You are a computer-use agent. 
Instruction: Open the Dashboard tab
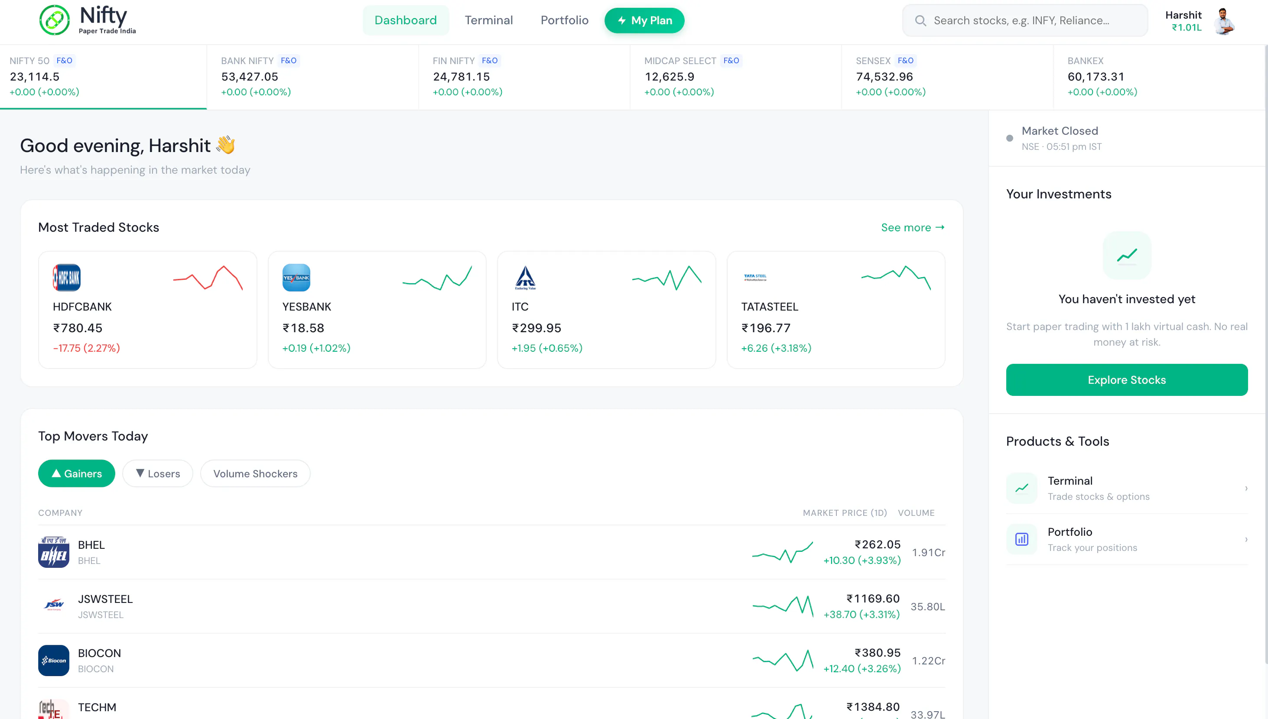click(406, 20)
